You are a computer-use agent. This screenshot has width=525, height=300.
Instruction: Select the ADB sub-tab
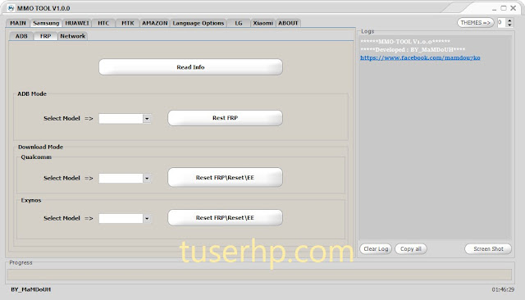(x=21, y=36)
